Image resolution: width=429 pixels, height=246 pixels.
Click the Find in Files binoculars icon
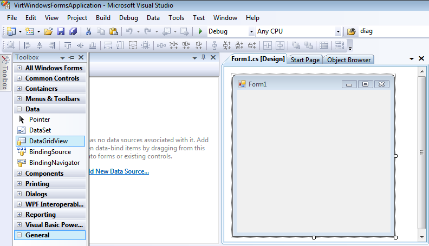click(x=352, y=31)
